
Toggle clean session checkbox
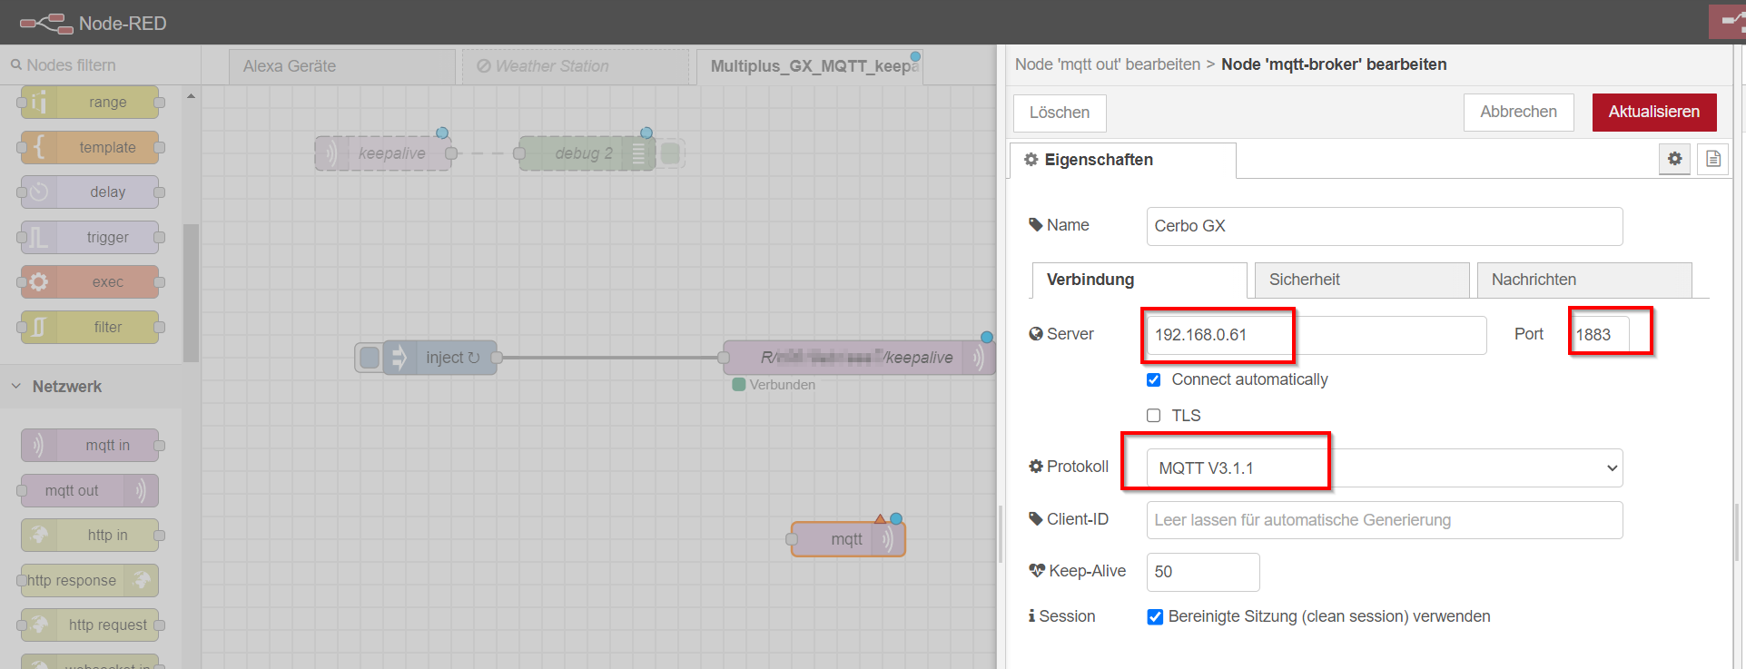[x=1155, y=617]
